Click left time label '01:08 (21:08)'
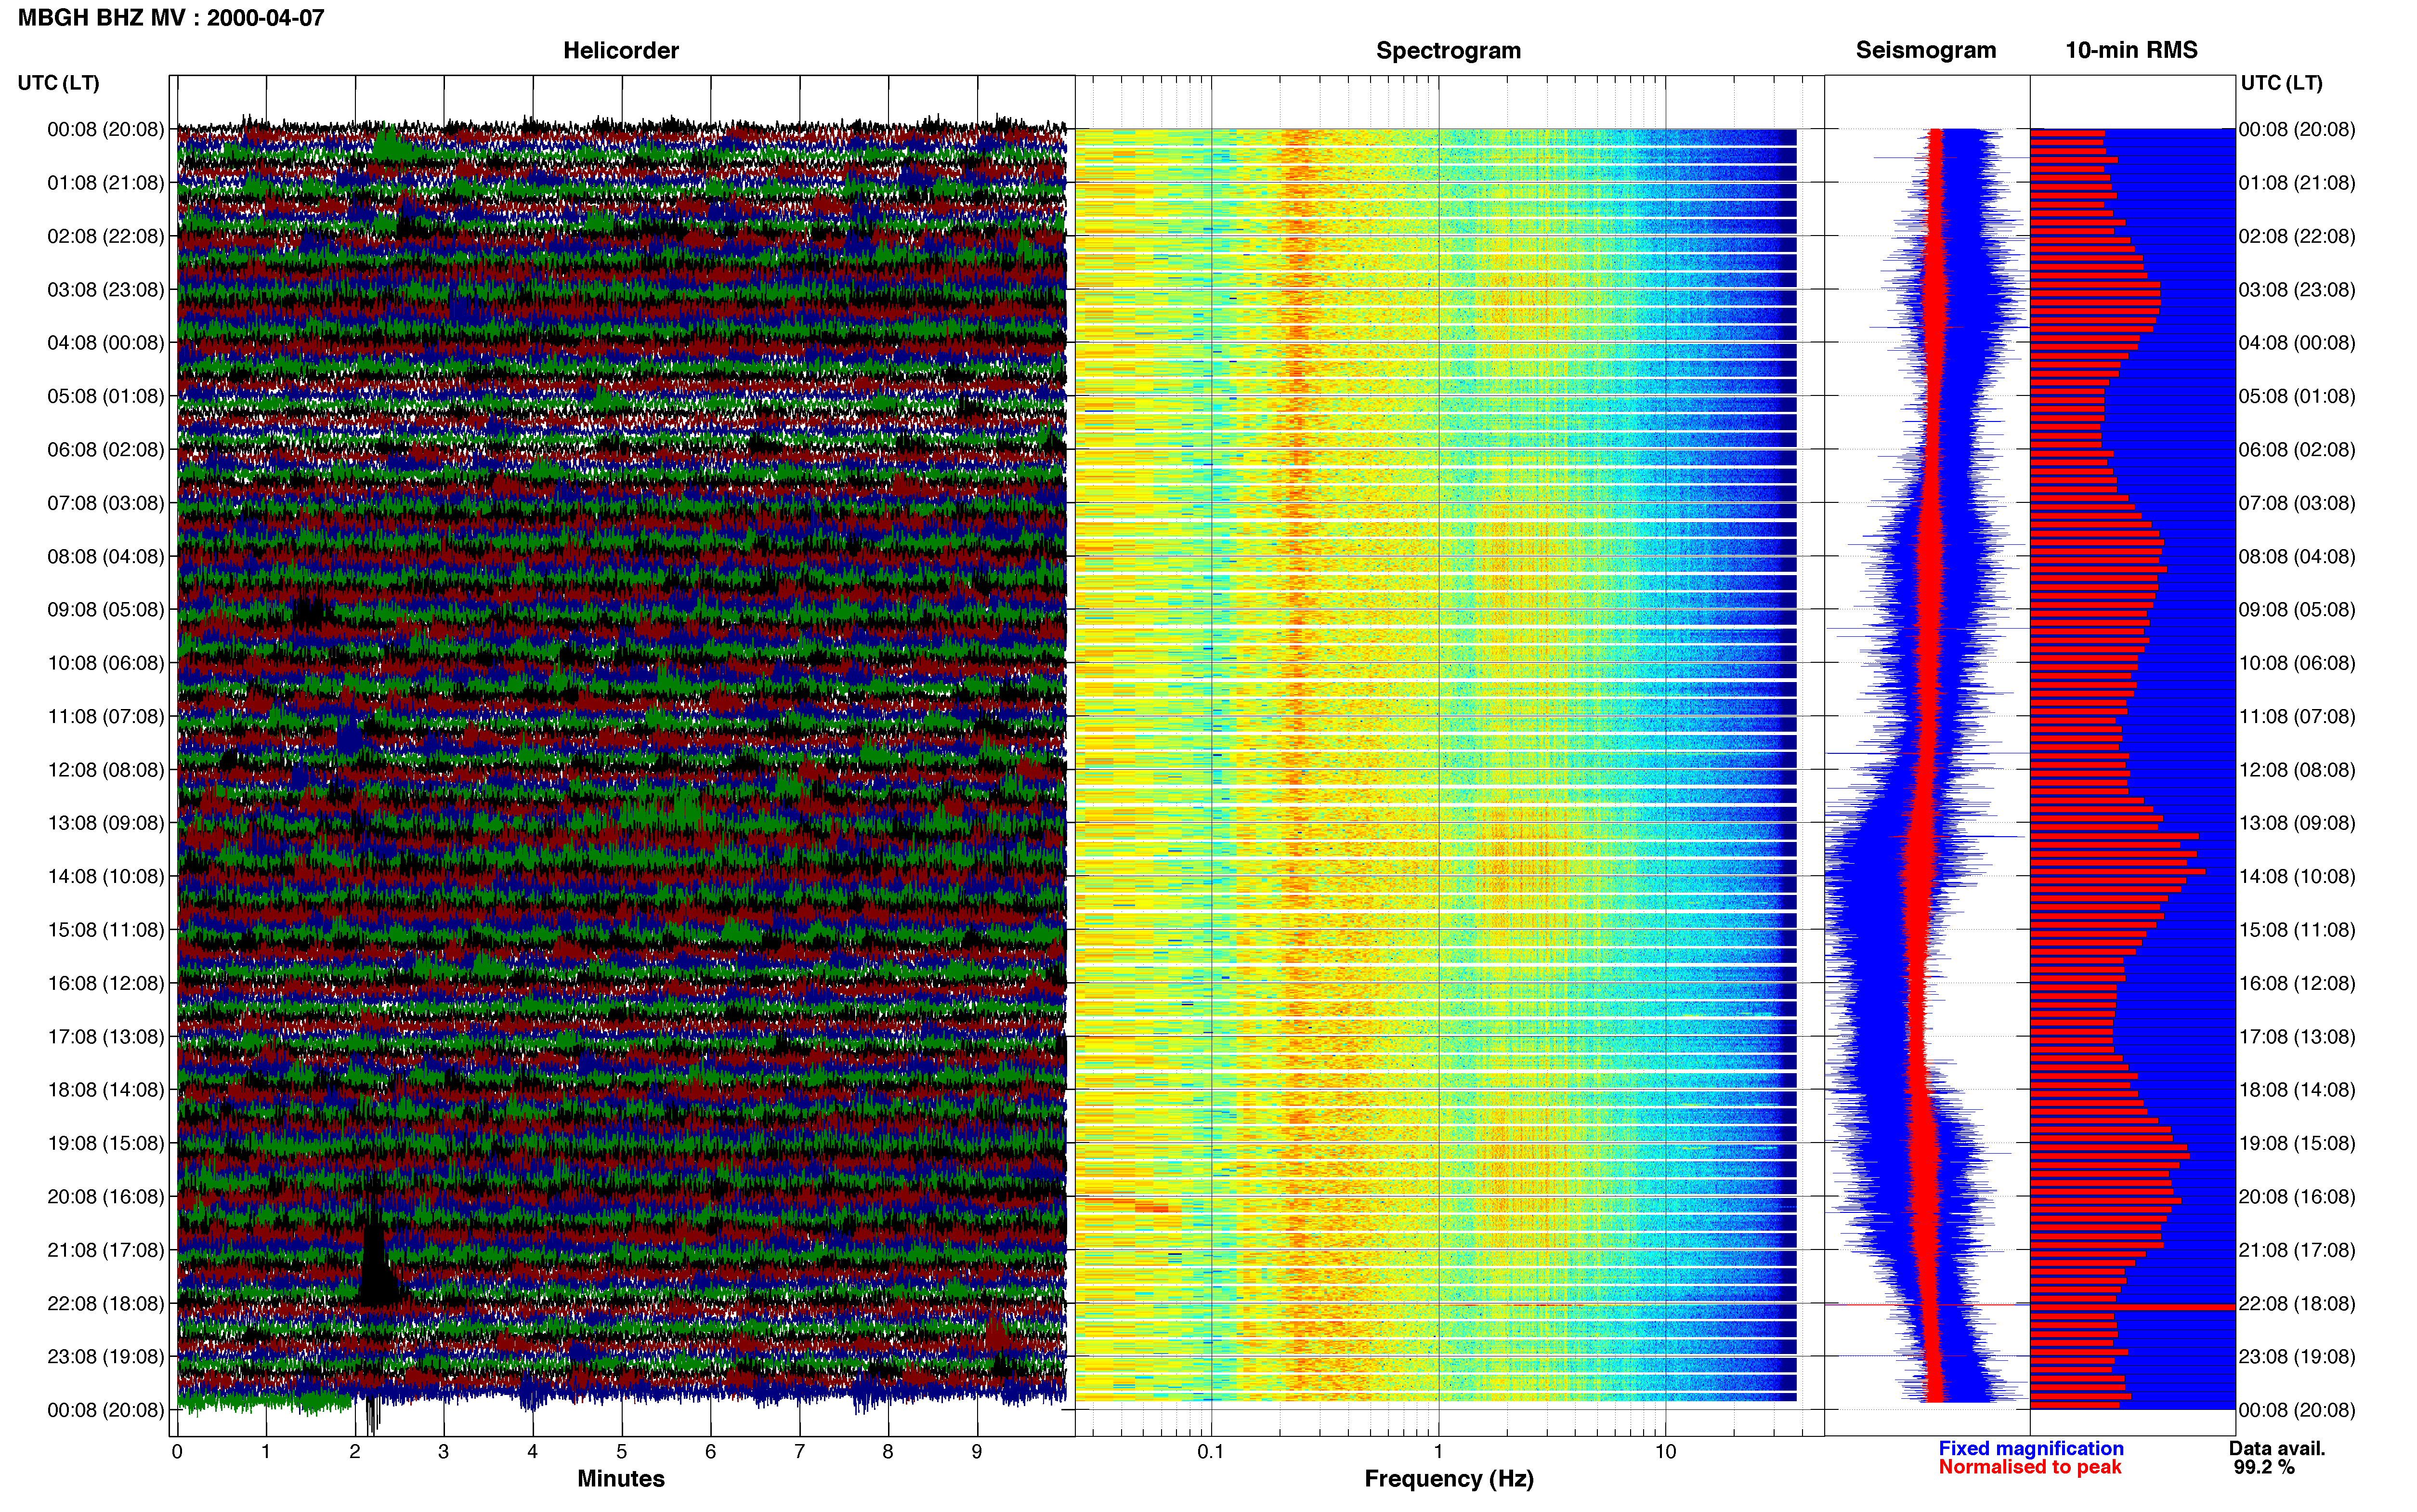2417x1512 pixels. click(x=106, y=183)
